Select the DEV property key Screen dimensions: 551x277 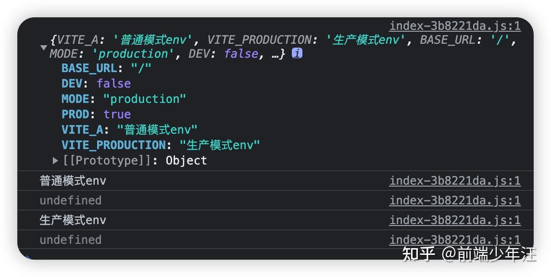tap(72, 83)
